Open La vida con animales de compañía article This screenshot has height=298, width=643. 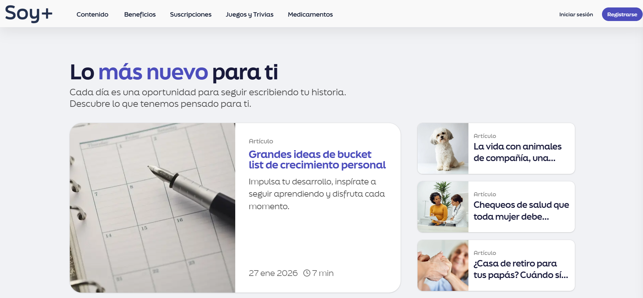517,152
